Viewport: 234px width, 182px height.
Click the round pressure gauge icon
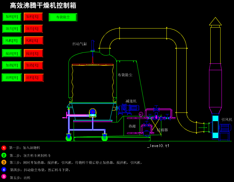point(141,114)
